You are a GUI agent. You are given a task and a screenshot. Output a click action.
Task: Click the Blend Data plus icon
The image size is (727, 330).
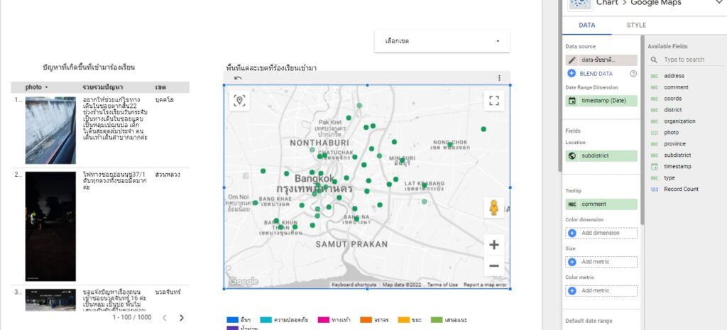572,73
